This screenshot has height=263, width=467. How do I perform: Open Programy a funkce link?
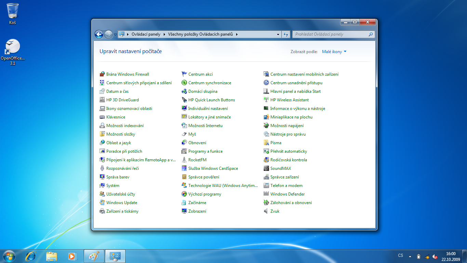pyautogui.click(x=205, y=151)
